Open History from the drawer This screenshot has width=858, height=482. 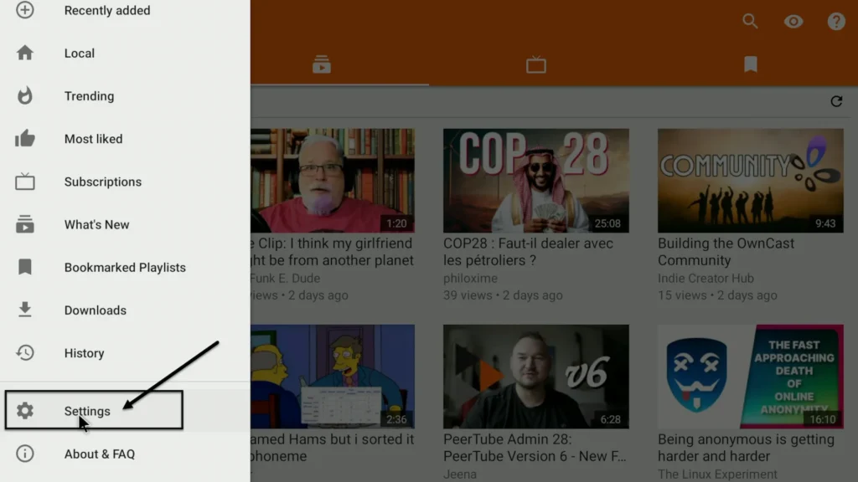point(126,353)
